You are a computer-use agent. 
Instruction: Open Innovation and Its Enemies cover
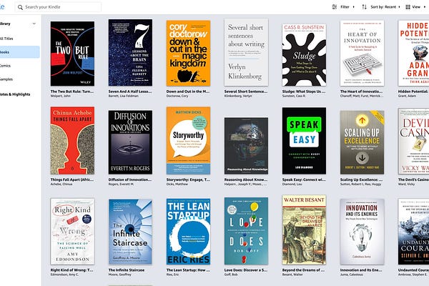[362, 232]
